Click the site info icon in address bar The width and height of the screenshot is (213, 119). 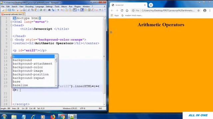(133, 10)
